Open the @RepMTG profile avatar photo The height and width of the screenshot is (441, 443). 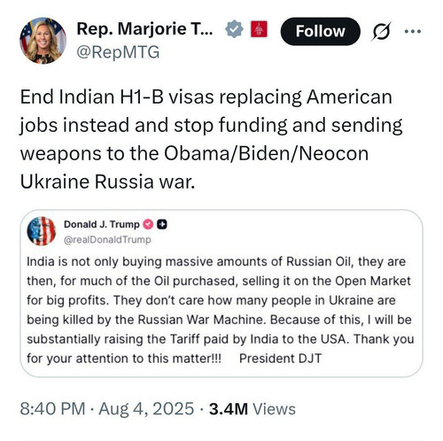pyautogui.click(x=43, y=41)
